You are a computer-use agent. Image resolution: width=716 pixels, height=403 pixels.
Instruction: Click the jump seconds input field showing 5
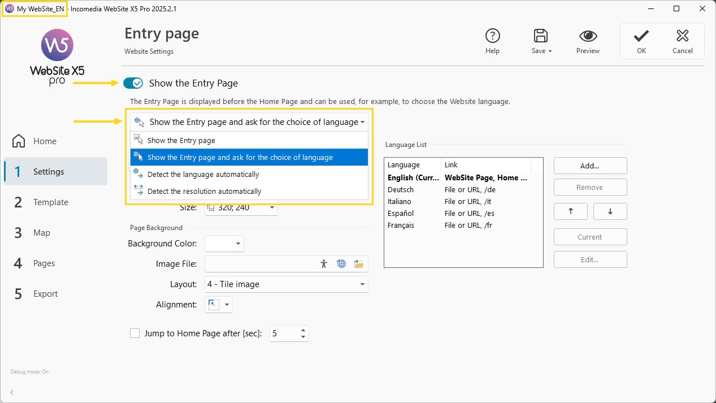pos(284,333)
